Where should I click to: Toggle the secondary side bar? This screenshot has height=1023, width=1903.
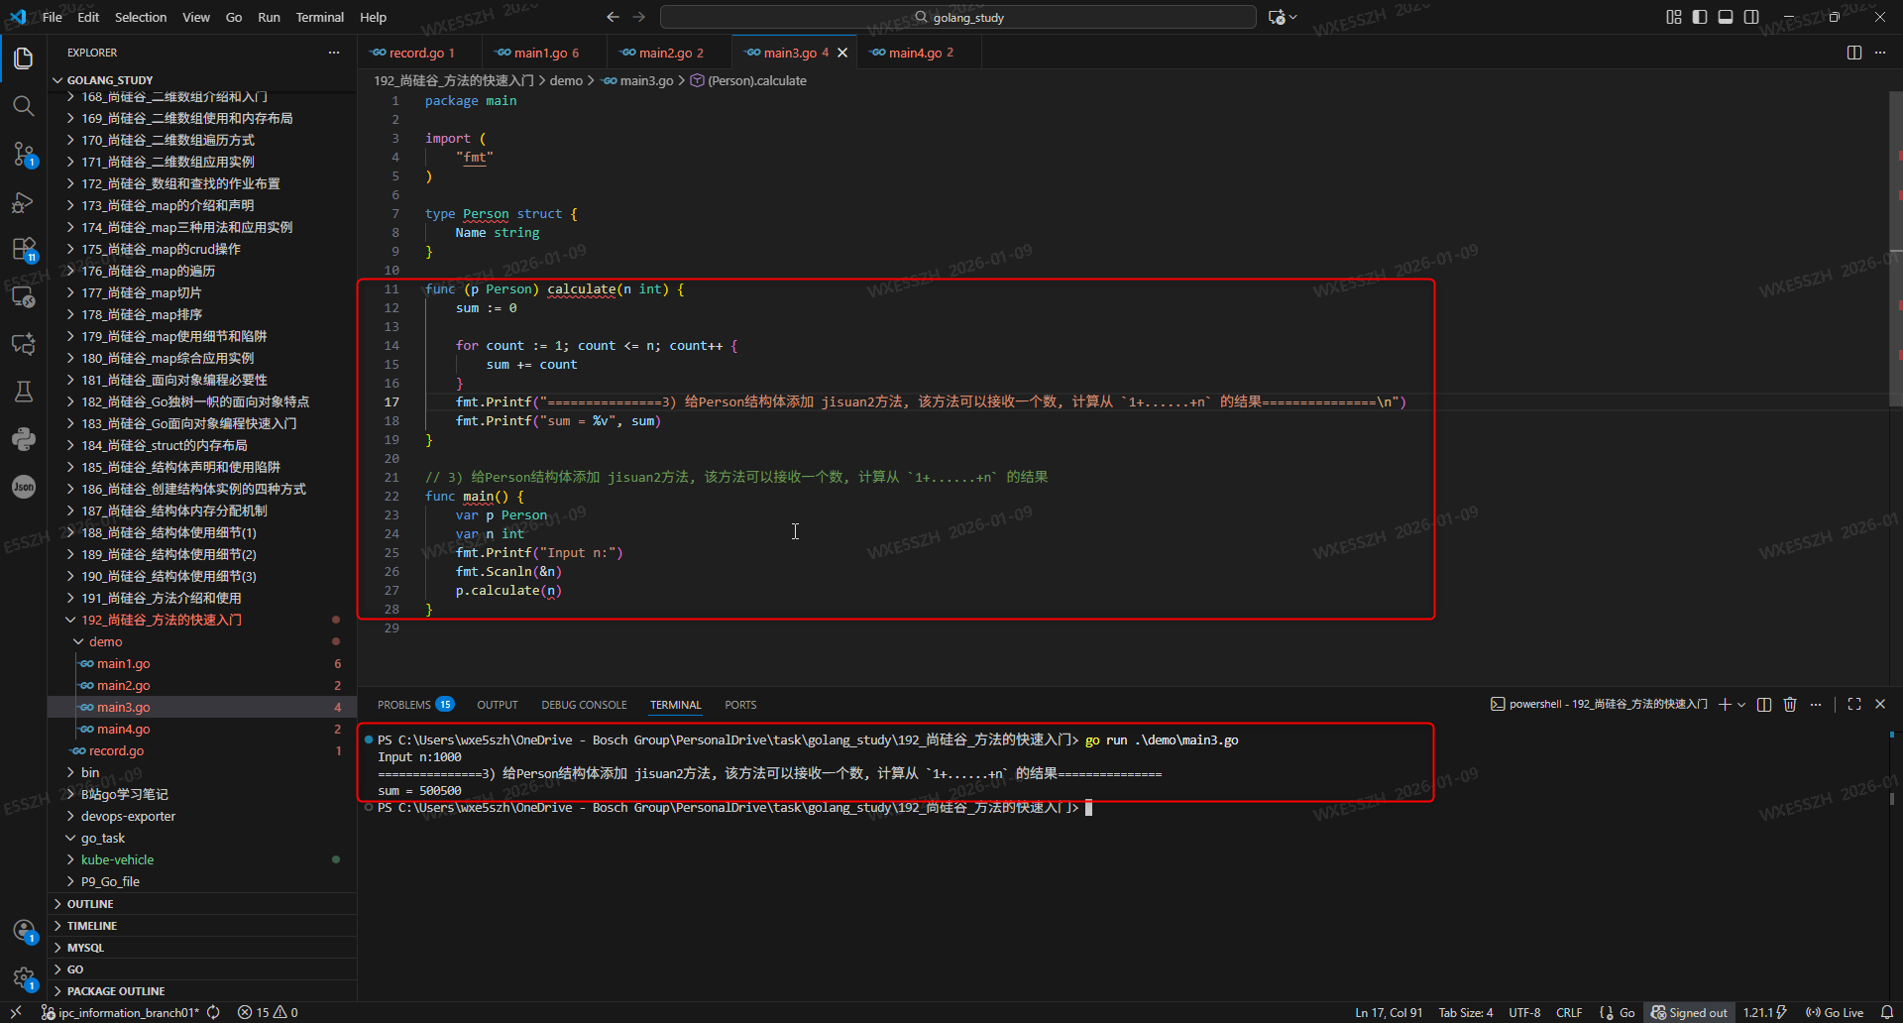point(1751,17)
